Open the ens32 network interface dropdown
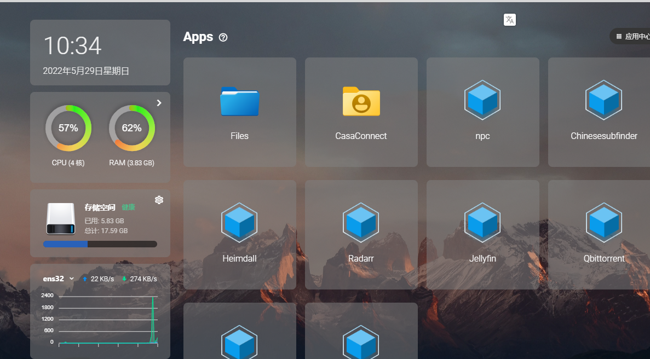The height and width of the screenshot is (359, 650). click(x=59, y=279)
